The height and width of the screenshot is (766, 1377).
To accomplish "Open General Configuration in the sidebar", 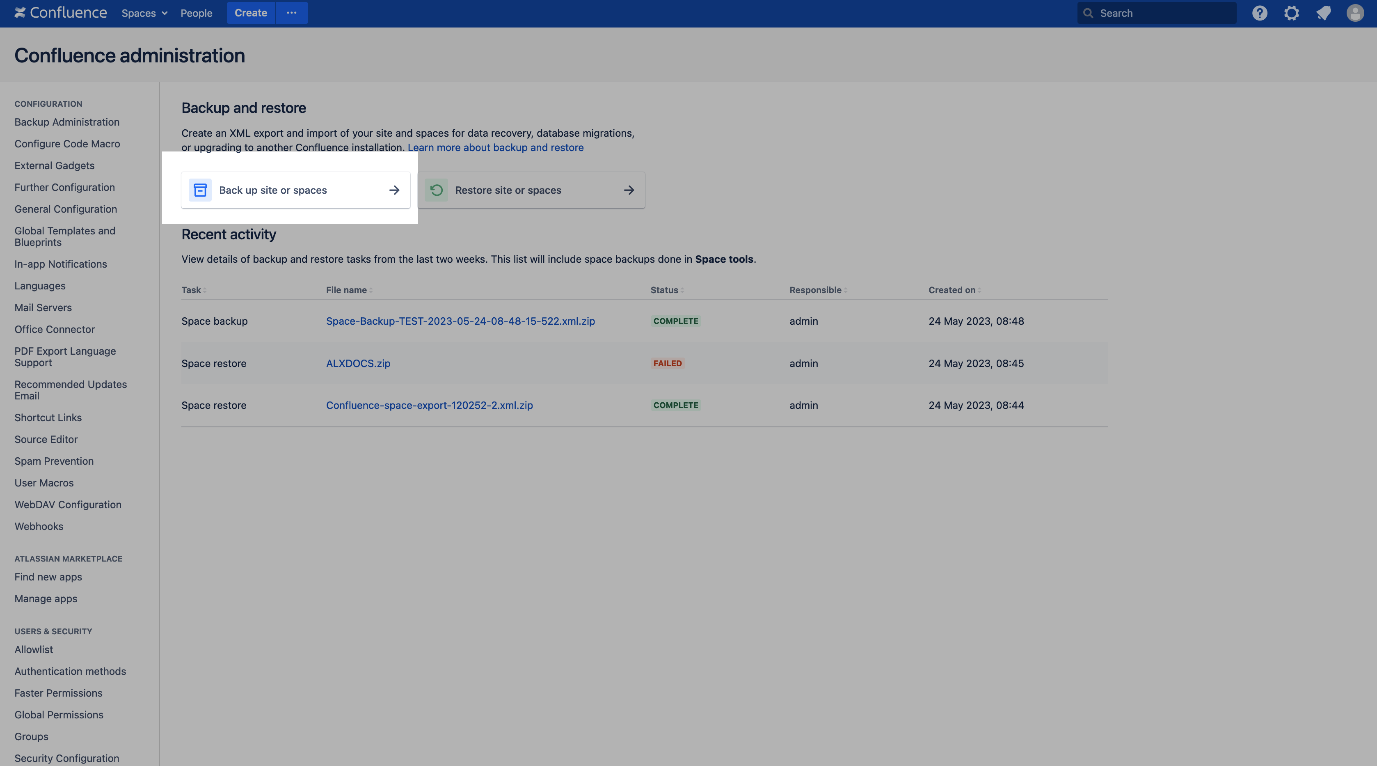I will tap(66, 209).
